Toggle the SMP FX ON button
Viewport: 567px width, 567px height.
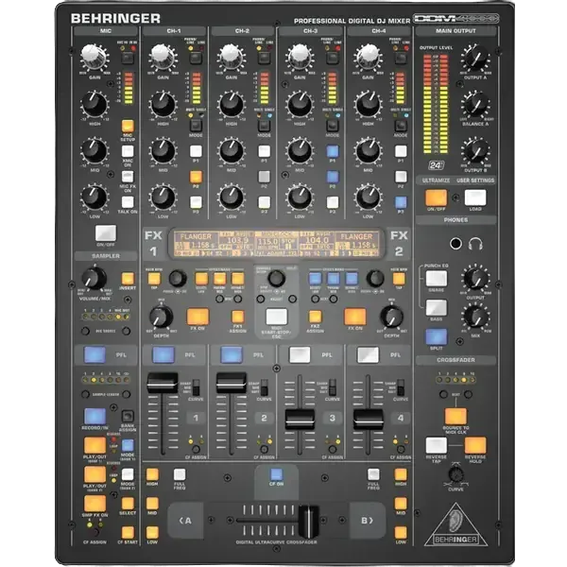94,504
